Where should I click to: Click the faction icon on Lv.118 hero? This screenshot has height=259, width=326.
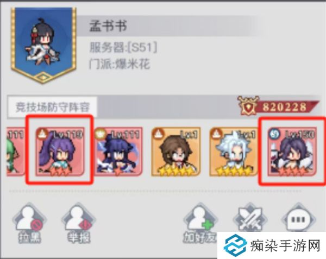42,134
